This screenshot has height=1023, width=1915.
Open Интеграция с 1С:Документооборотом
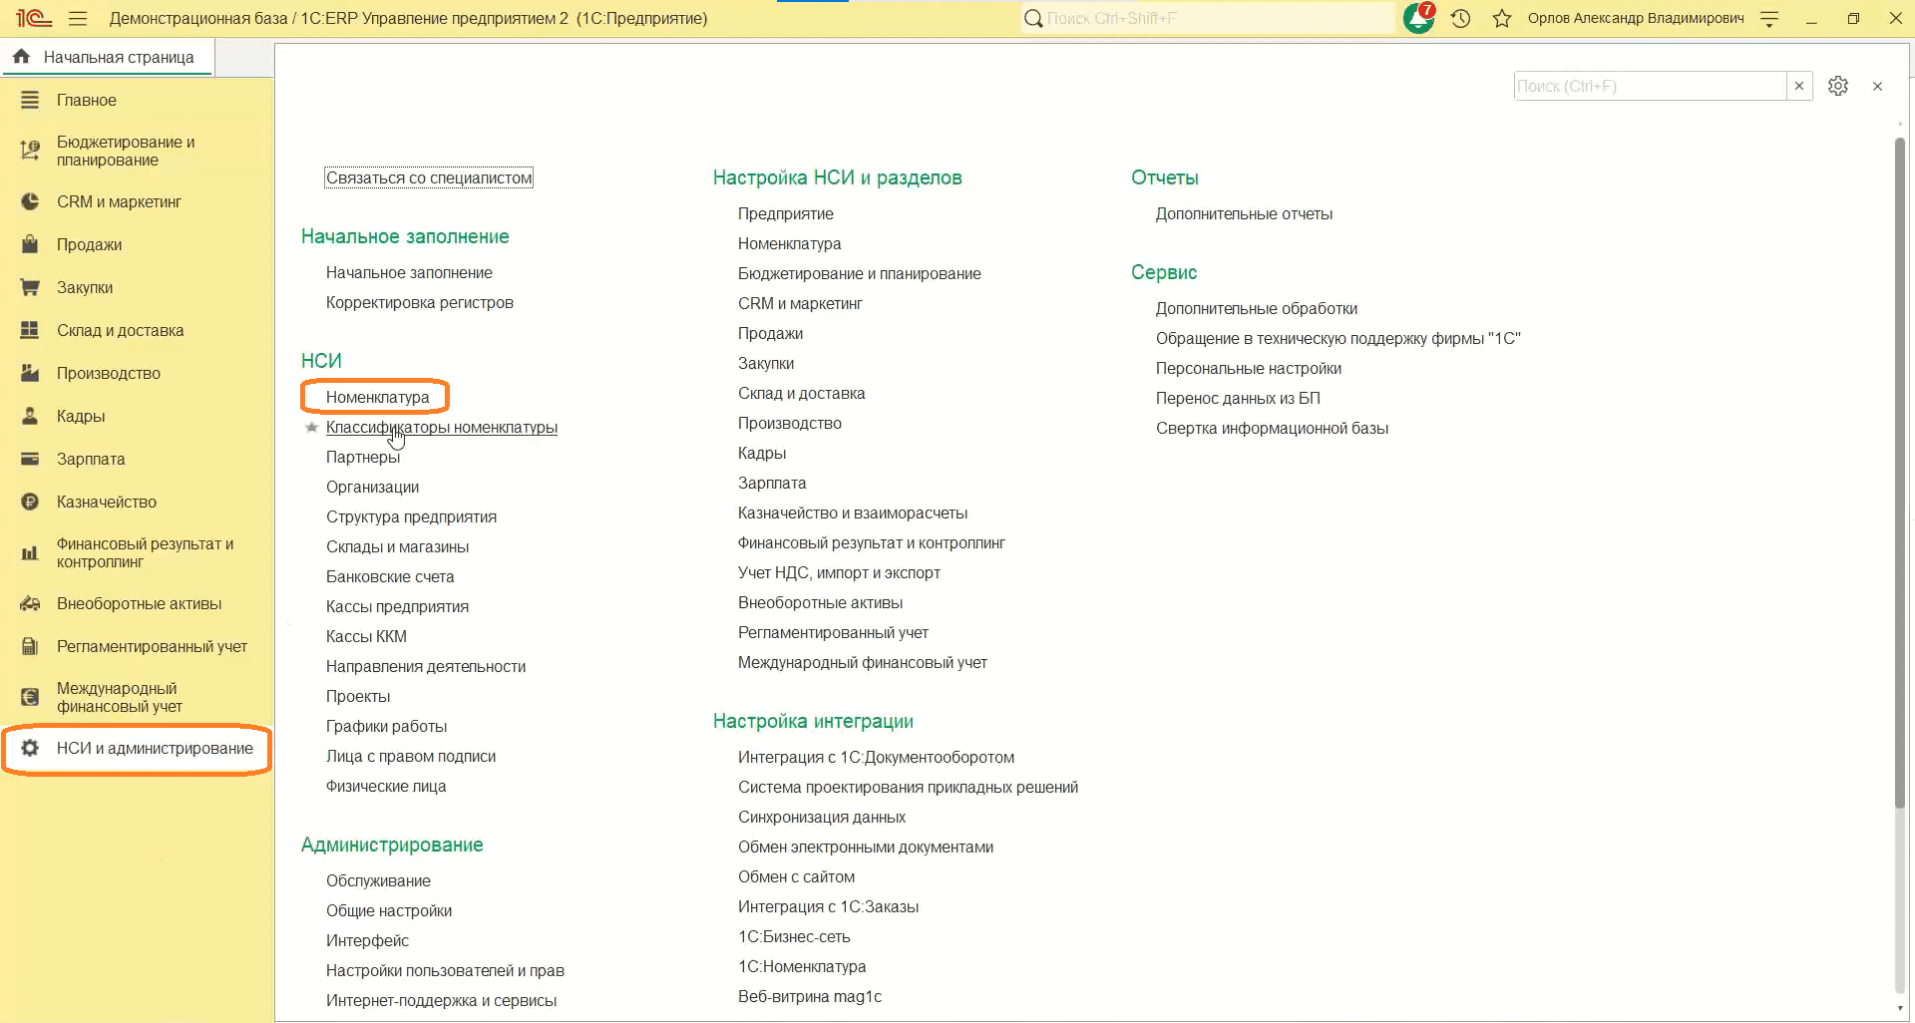tap(876, 757)
